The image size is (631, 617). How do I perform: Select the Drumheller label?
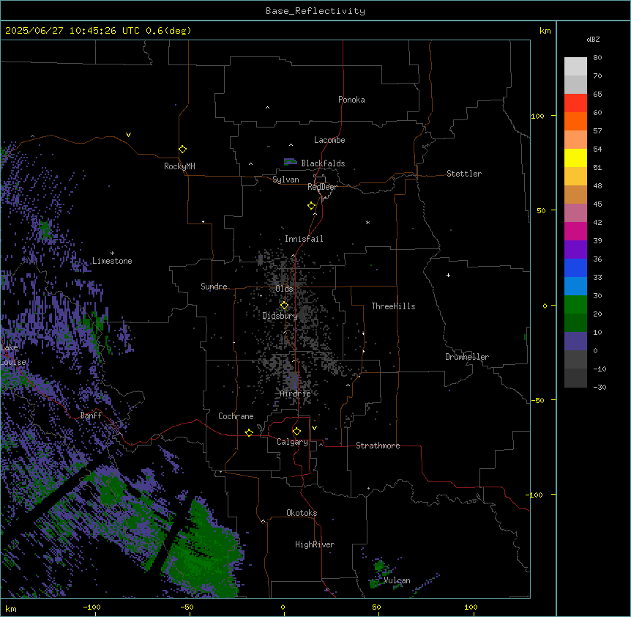pos(467,357)
